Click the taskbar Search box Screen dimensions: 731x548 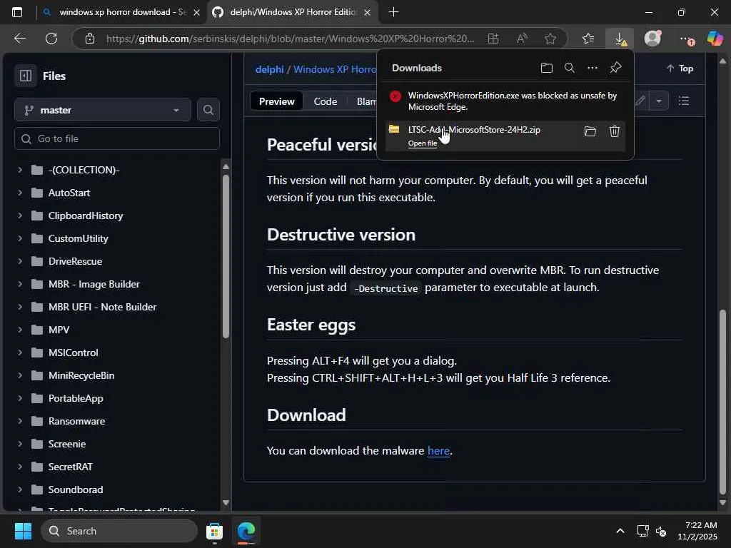tap(119, 531)
